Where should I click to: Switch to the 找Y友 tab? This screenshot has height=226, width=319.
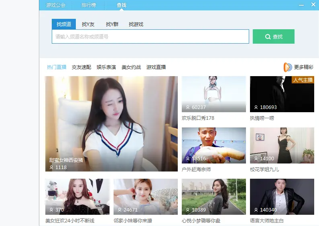pyautogui.click(x=88, y=24)
